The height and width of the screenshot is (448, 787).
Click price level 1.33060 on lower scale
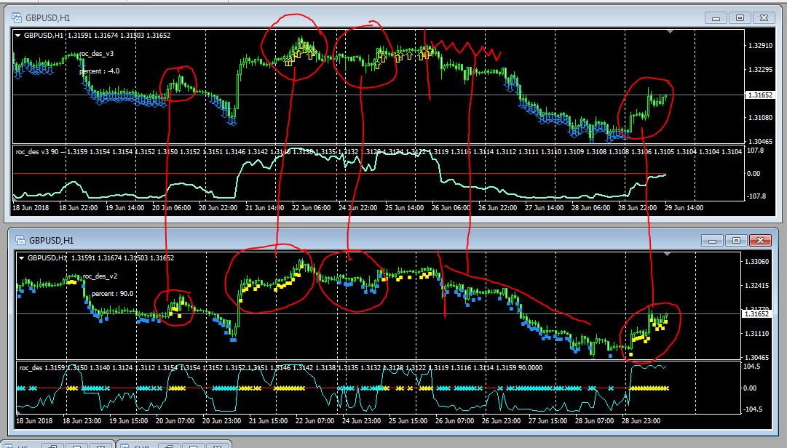756,262
